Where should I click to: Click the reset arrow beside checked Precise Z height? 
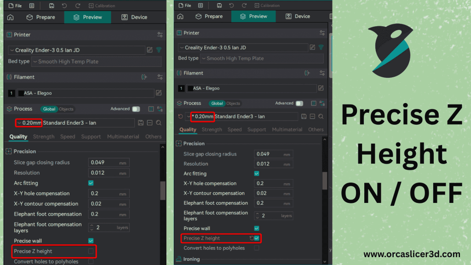coord(251,238)
